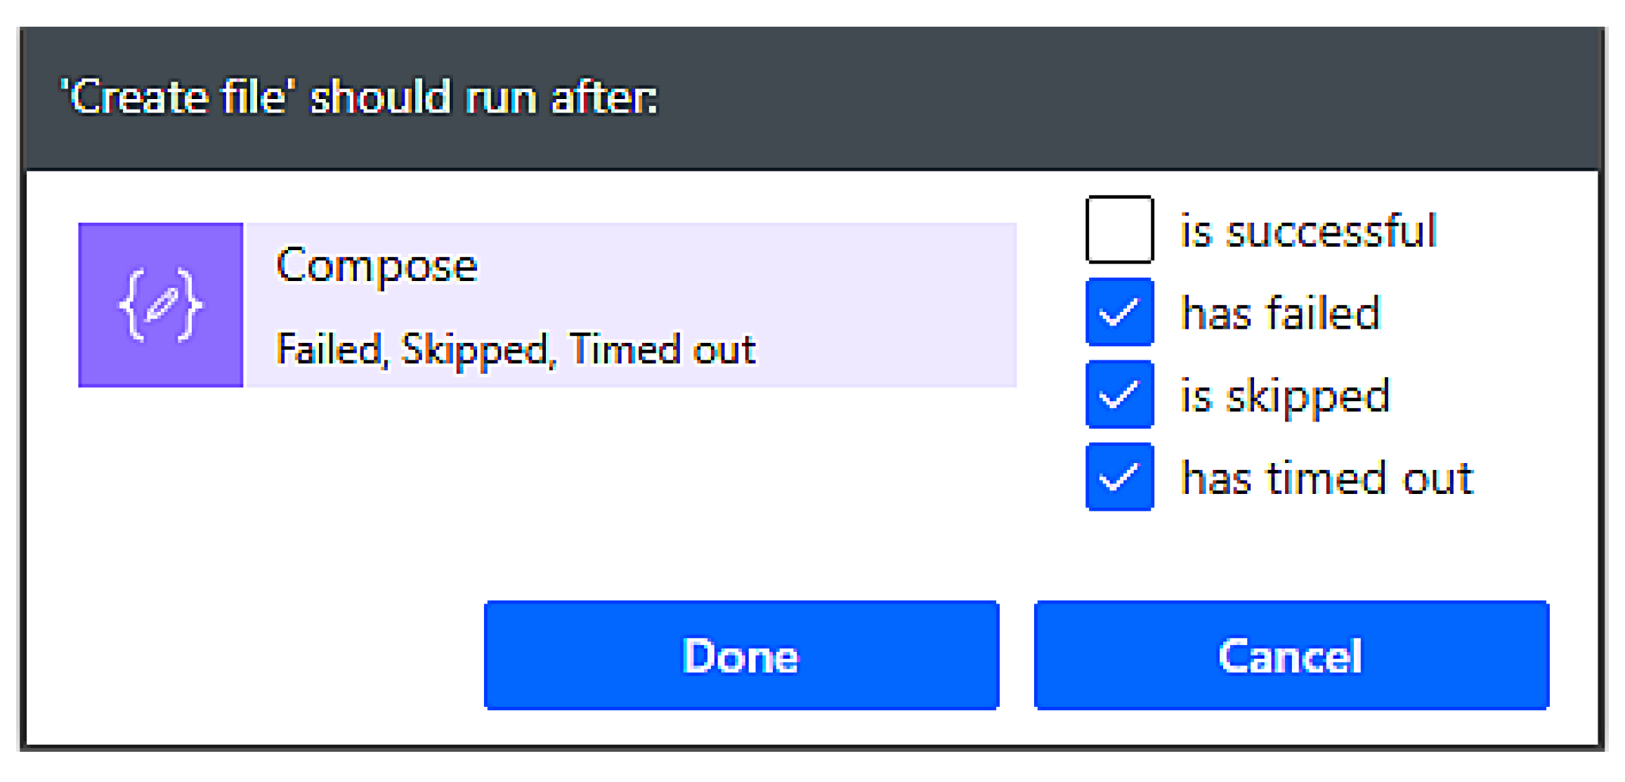Select the Compose action title

click(x=377, y=266)
